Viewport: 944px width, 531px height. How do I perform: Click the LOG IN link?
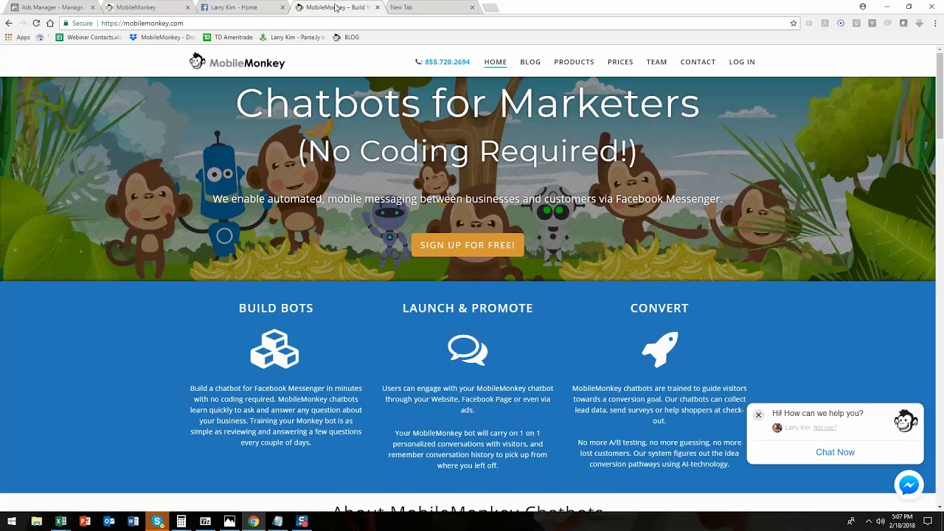(x=742, y=62)
